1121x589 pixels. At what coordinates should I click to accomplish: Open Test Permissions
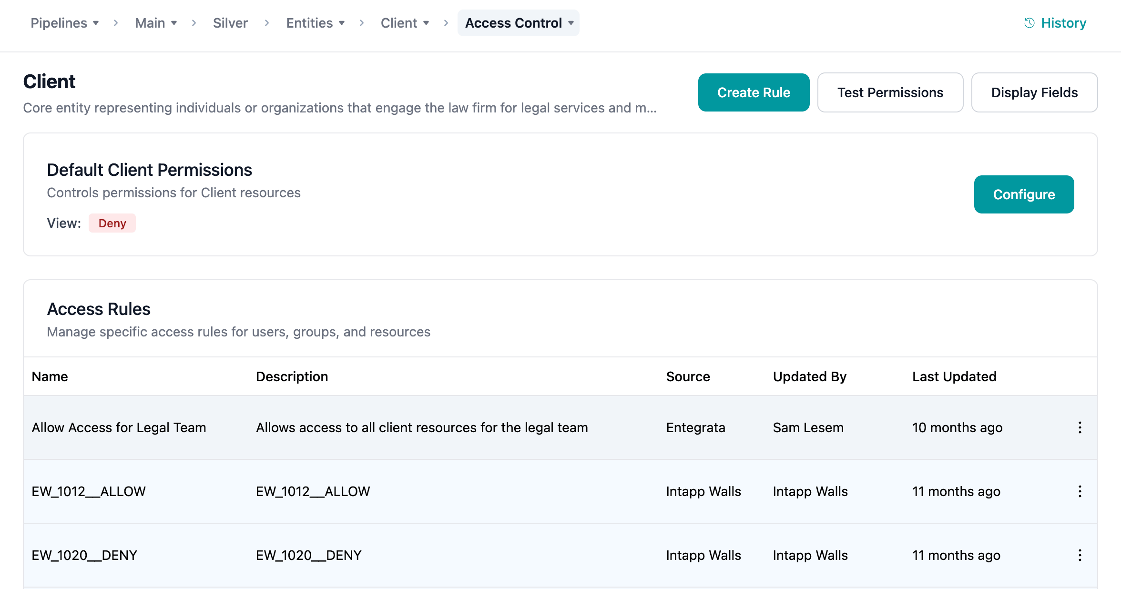tap(890, 92)
